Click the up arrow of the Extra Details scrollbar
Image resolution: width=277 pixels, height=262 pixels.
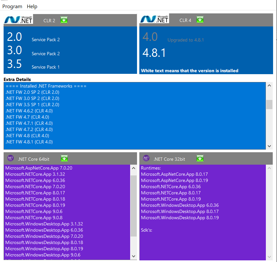[x=269, y=85]
